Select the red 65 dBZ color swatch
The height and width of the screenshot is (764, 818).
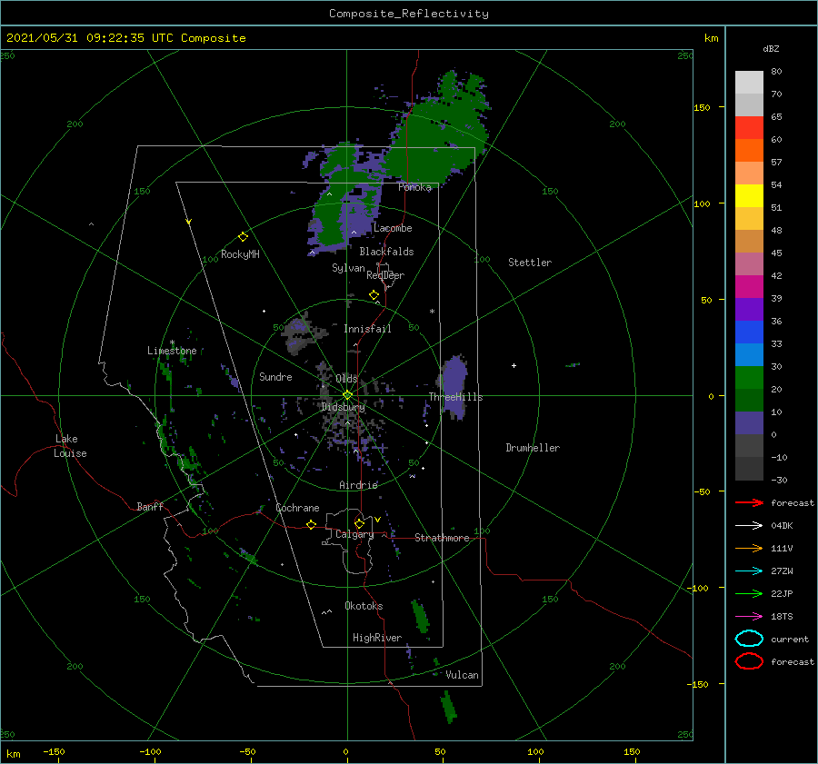click(x=749, y=127)
